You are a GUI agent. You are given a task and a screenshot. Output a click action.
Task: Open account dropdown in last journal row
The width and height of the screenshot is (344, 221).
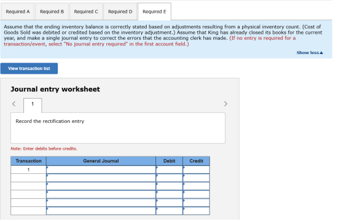pos(101,211)
